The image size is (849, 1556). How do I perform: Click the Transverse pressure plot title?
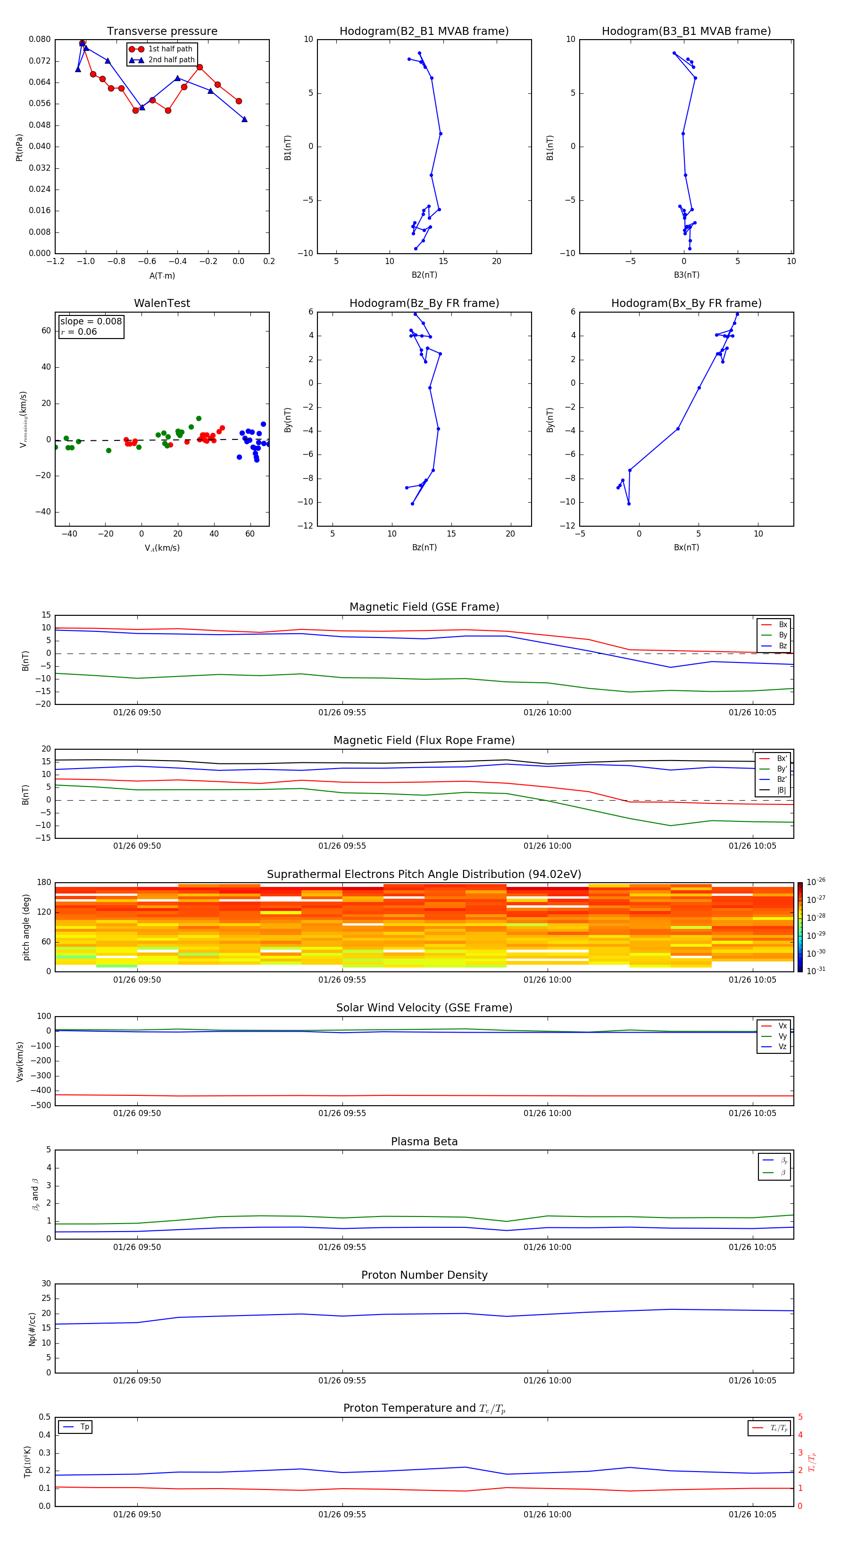coord(162,32)
